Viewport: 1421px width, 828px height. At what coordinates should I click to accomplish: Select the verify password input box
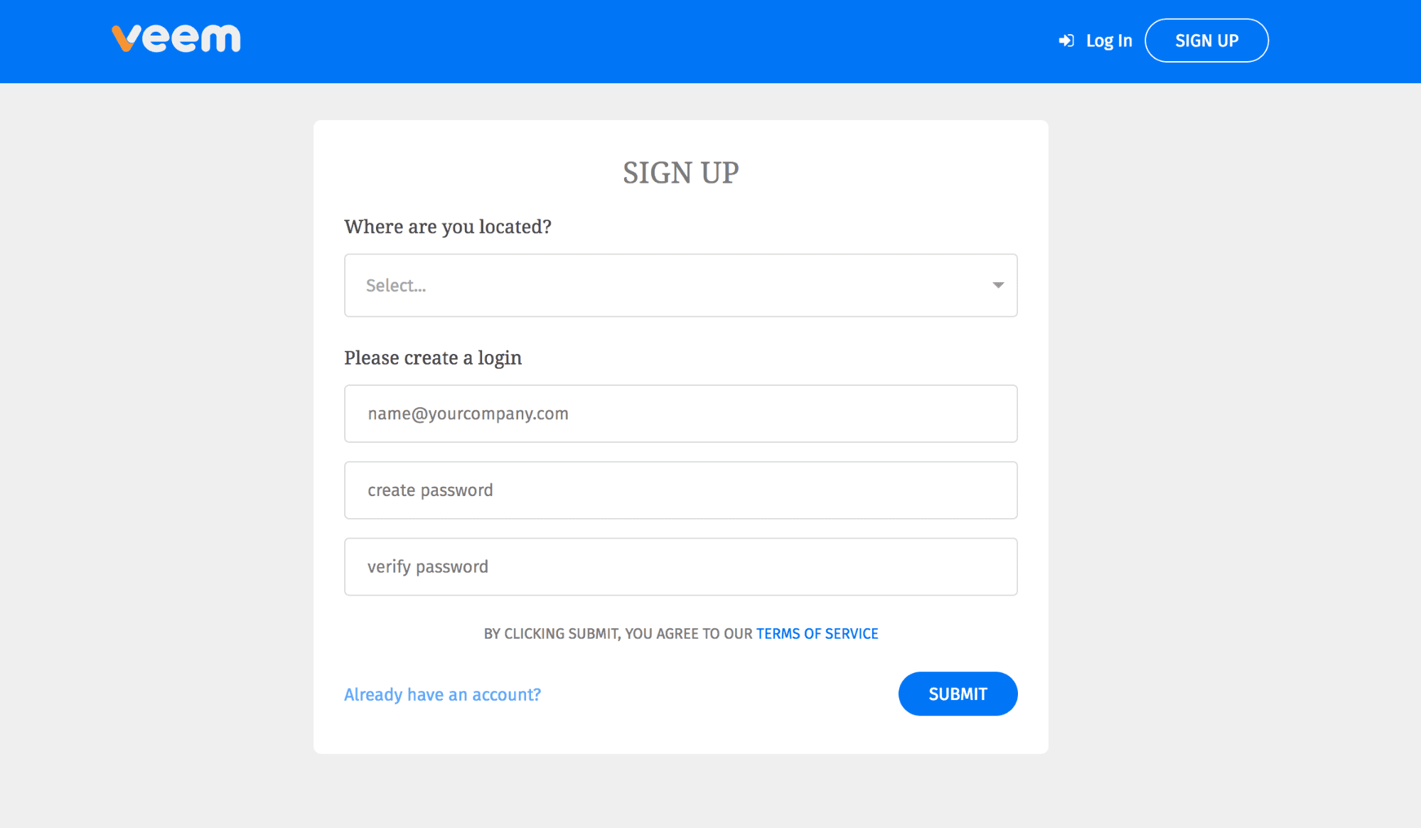click(x=680, y=566)
